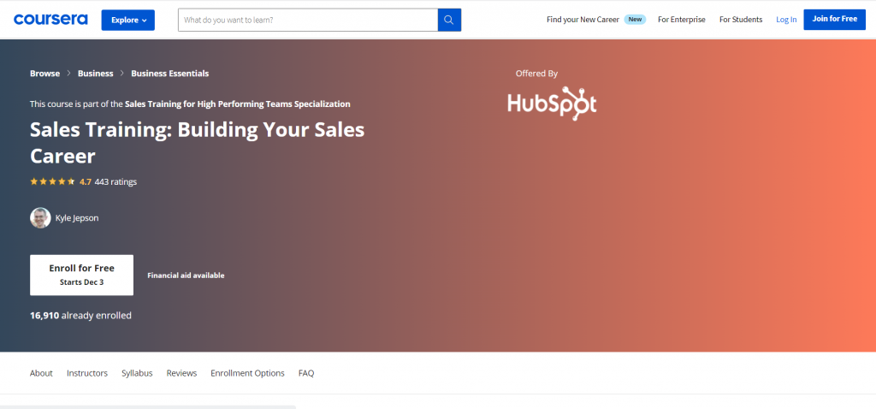Switch to the FAQ tab

(x=306, y=373)
